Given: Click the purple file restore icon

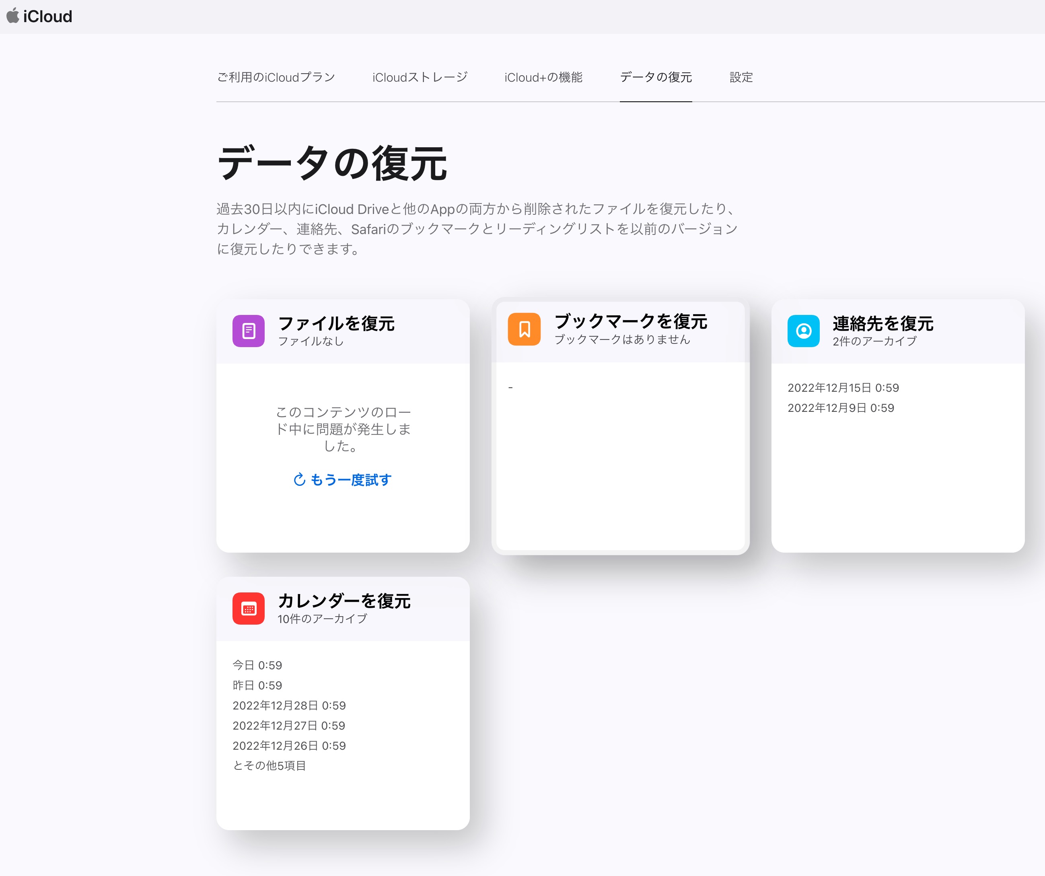Looking at the screenshot, I should 248,331.
